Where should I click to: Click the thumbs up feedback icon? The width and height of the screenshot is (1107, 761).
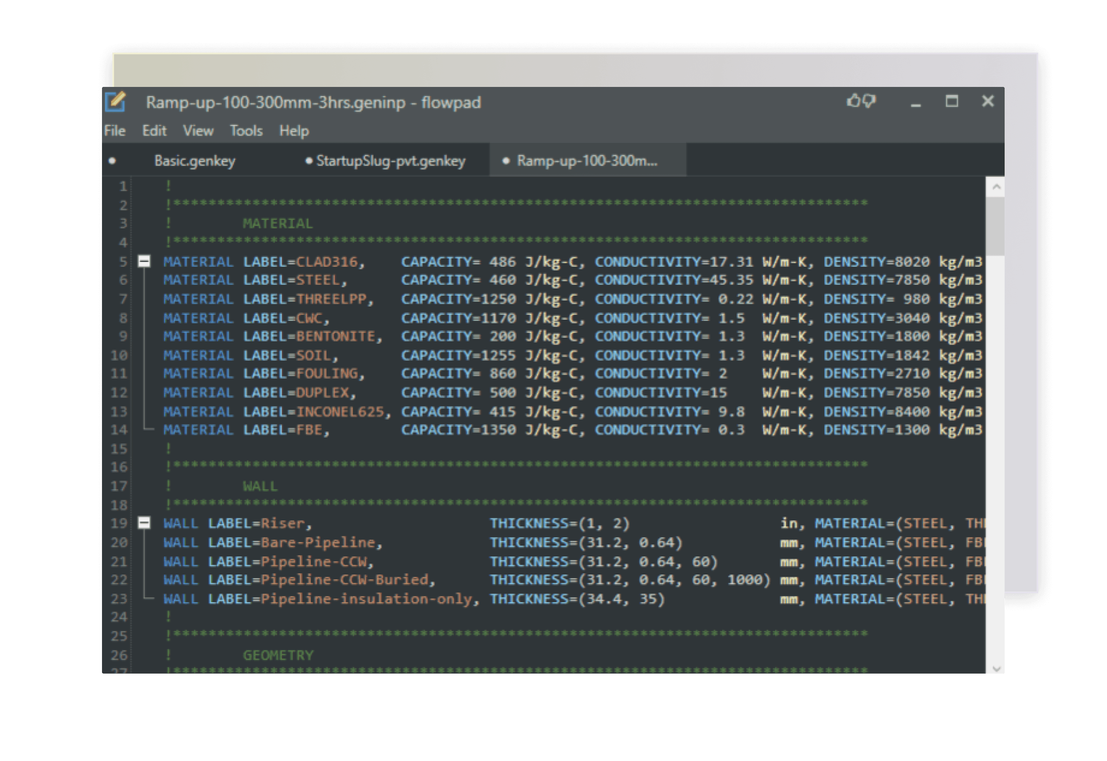click(x=853, y=101)
